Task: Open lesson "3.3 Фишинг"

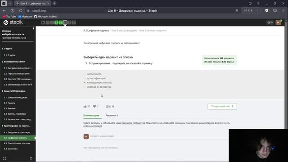Action: click(10, 108)
